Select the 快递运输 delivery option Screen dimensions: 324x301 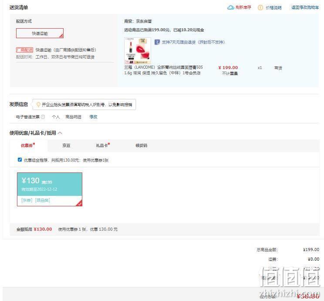click(40, 33)
